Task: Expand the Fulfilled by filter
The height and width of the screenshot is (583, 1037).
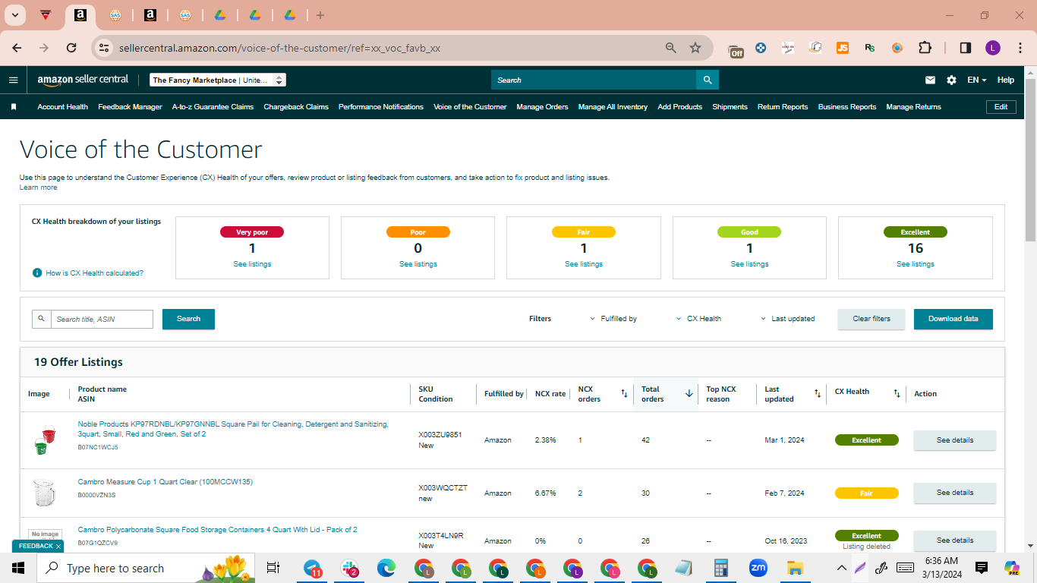Action: [x=613, y=319]
